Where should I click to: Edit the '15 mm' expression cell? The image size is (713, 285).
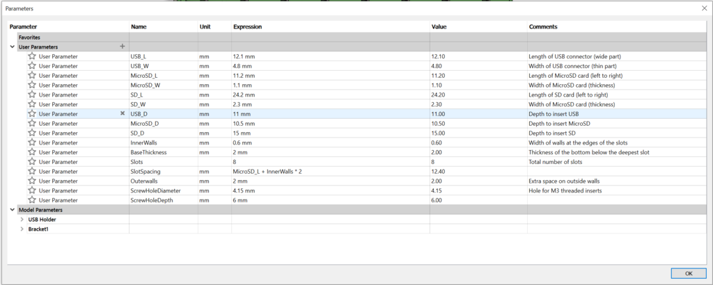[x=331, y=133]
